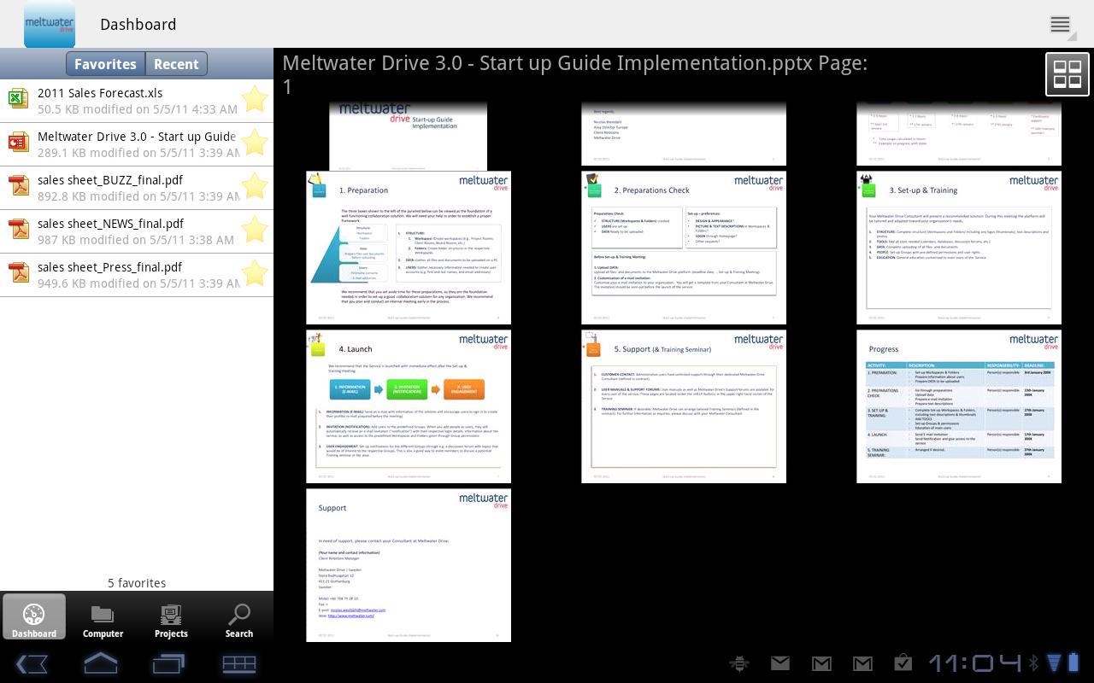Open Meltwater Drive 3.0 - Start up Guide file name
The width and height of the screenshot is (1094, 683).
click(137, 137)
